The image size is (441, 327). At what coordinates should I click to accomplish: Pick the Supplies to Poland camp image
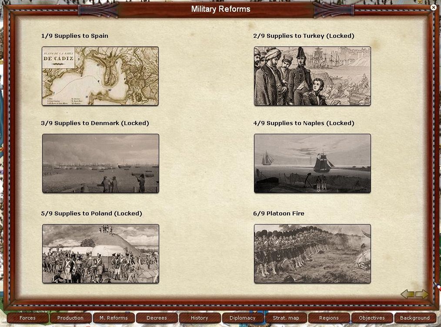click(100, 254)
